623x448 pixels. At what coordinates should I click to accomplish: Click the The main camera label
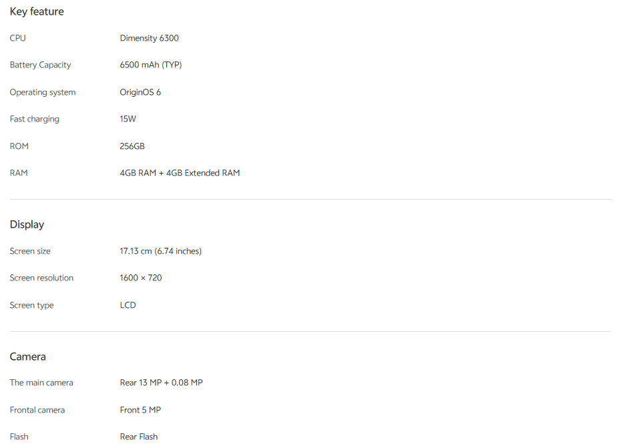41,383
